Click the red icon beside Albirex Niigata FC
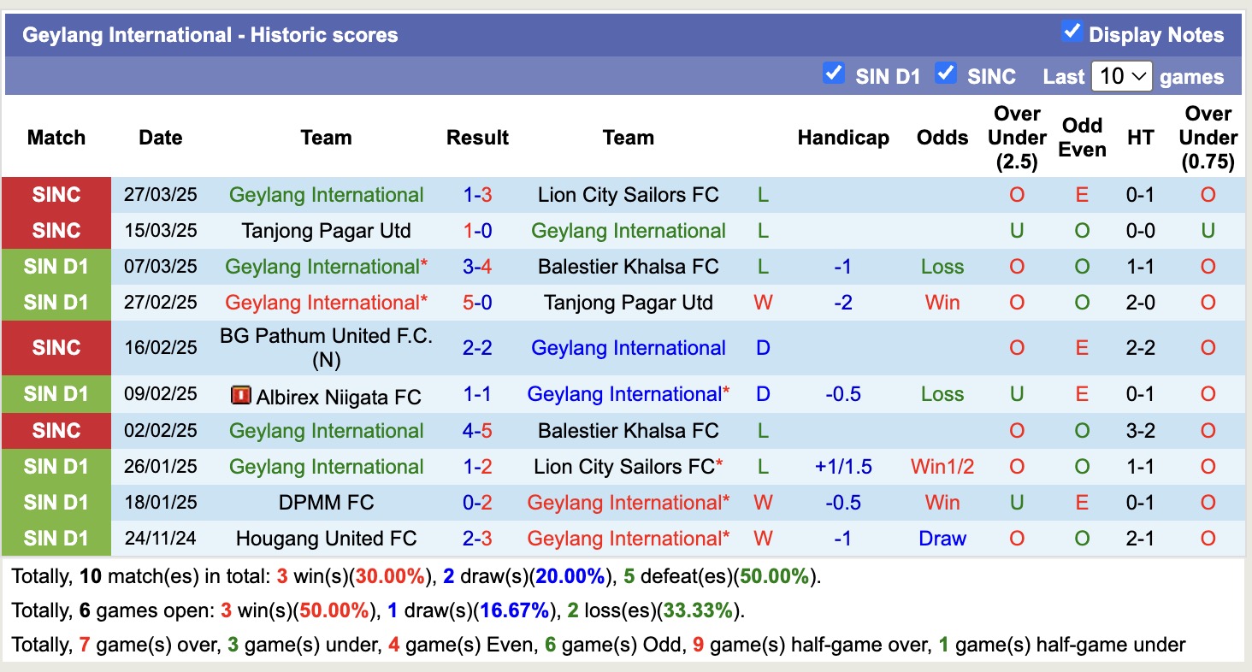The width and height of the screenshot is (1252, 672). pyautogui.click(x=240, y=396)
